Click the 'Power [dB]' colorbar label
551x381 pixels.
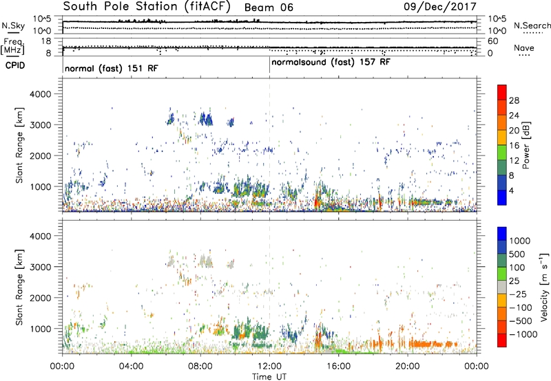pyautogui.click(x=526, y=145)
